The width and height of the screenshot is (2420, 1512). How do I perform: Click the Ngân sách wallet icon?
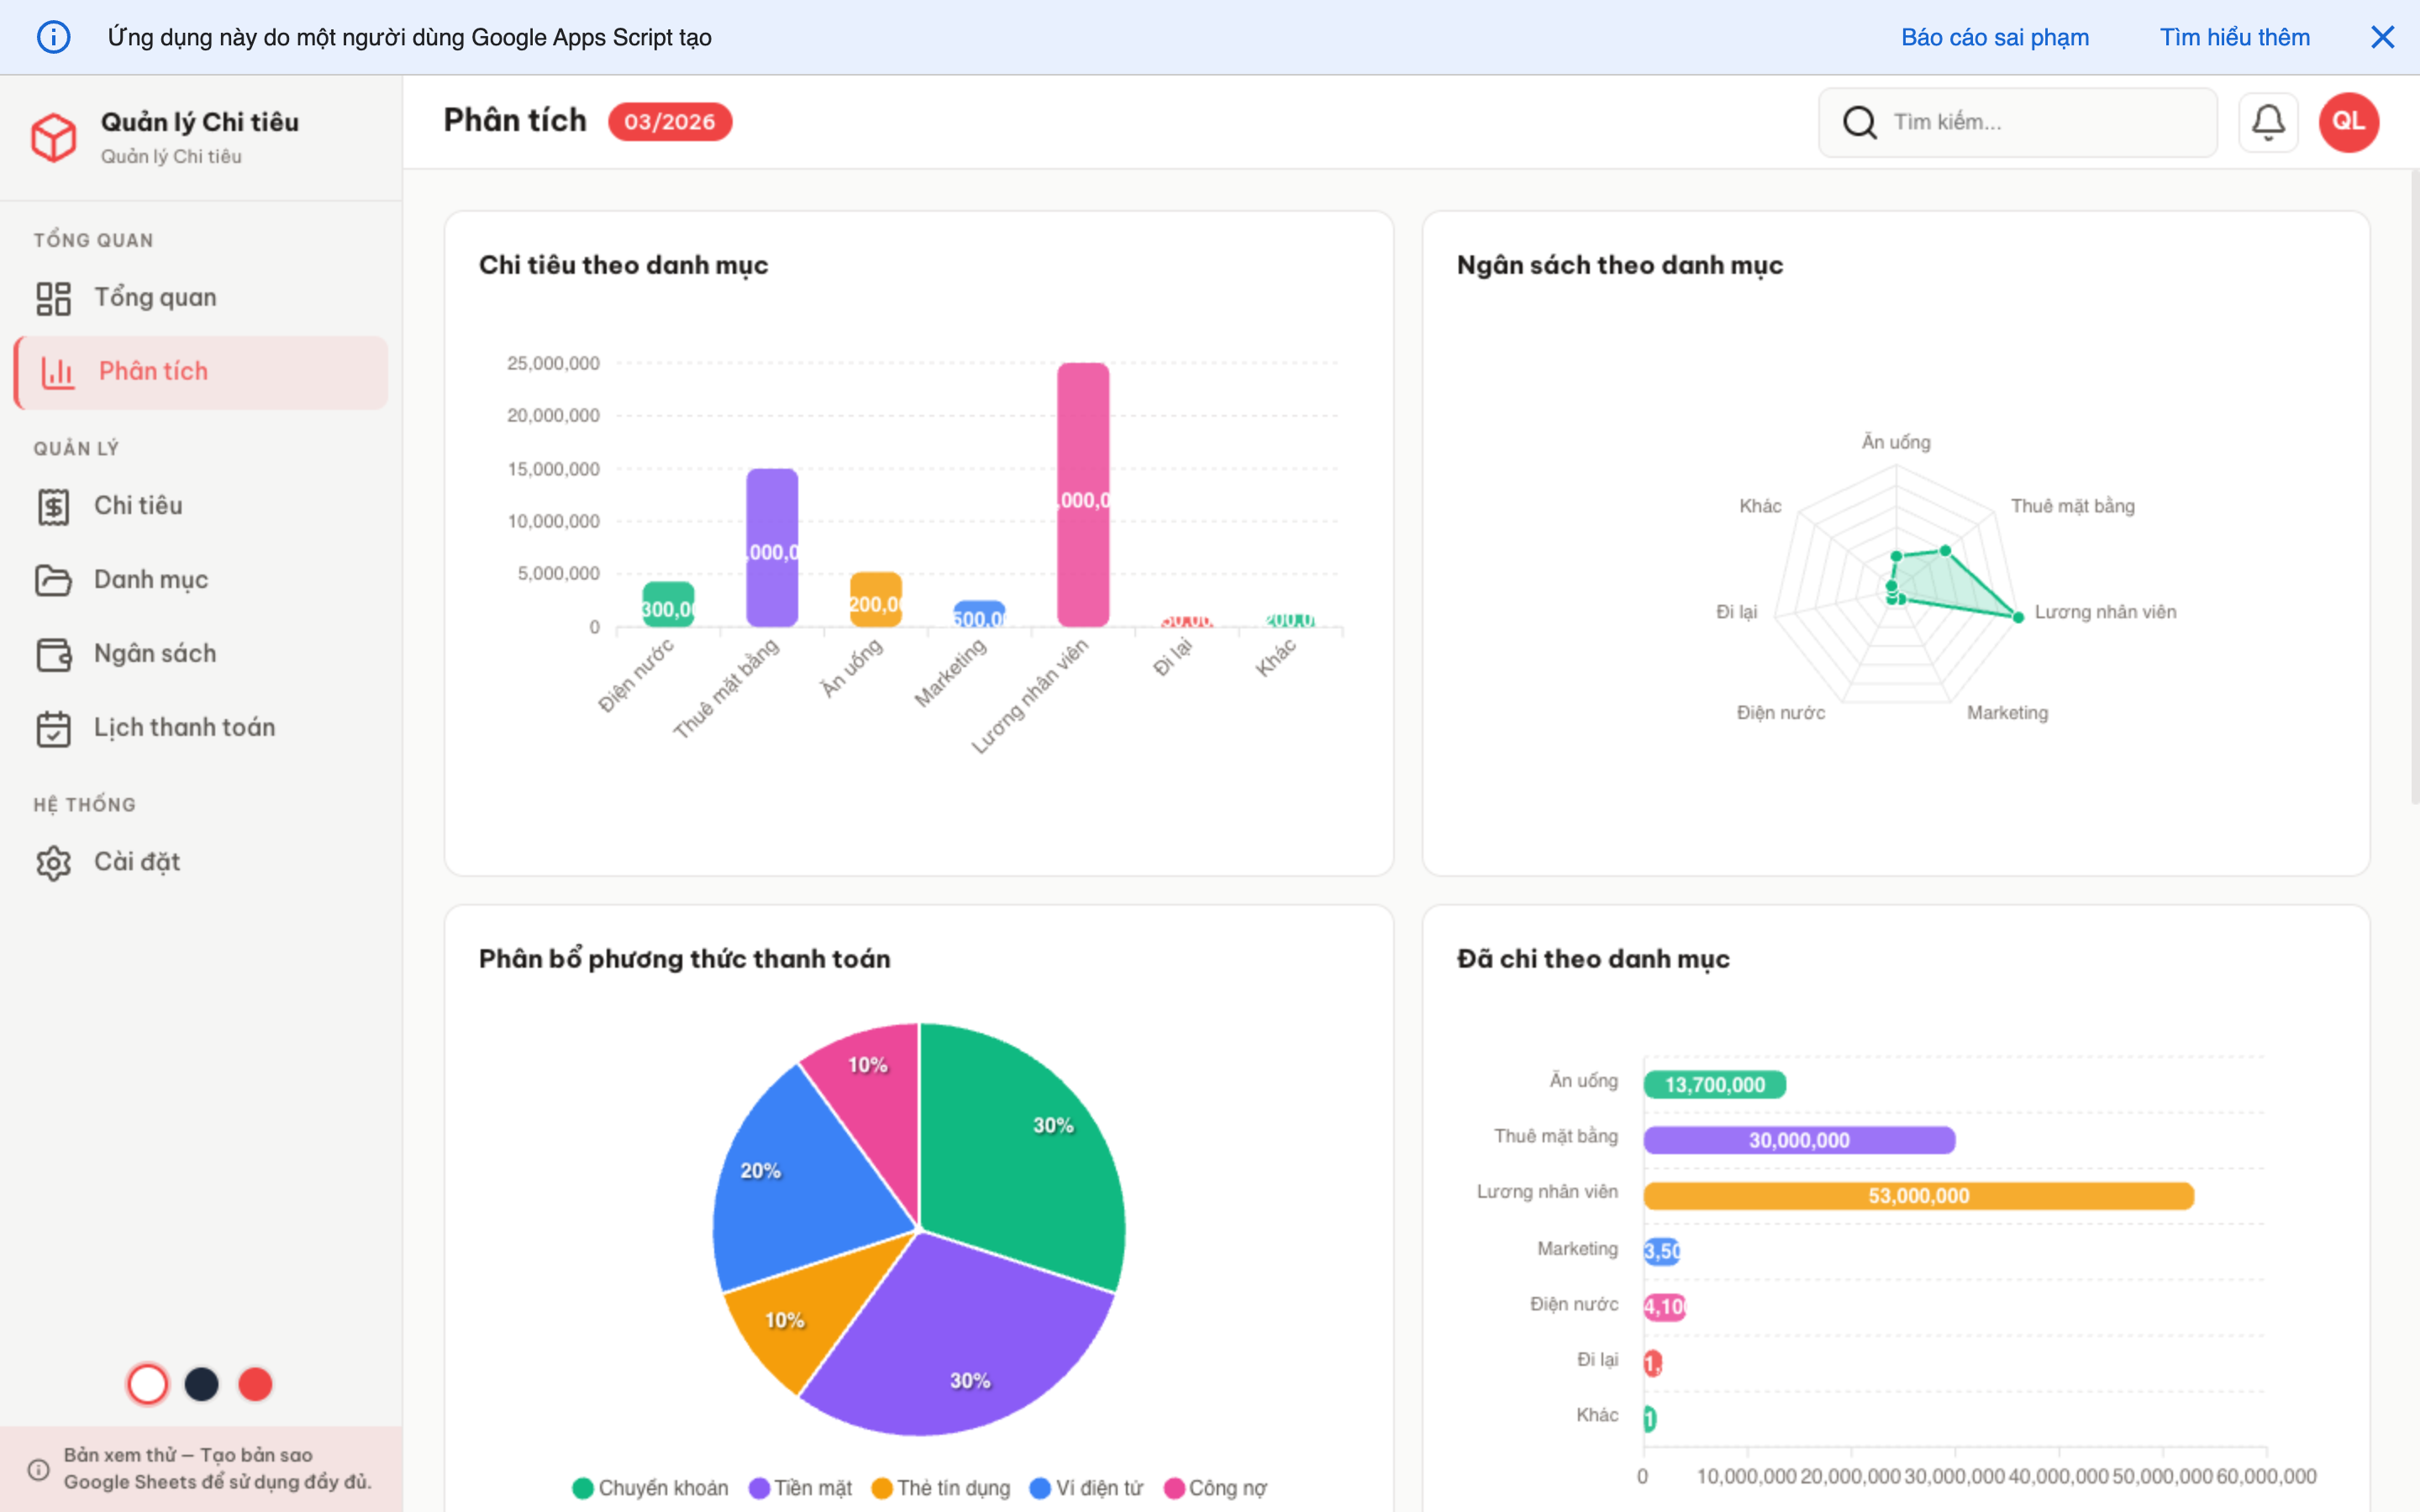coord(53,654)
